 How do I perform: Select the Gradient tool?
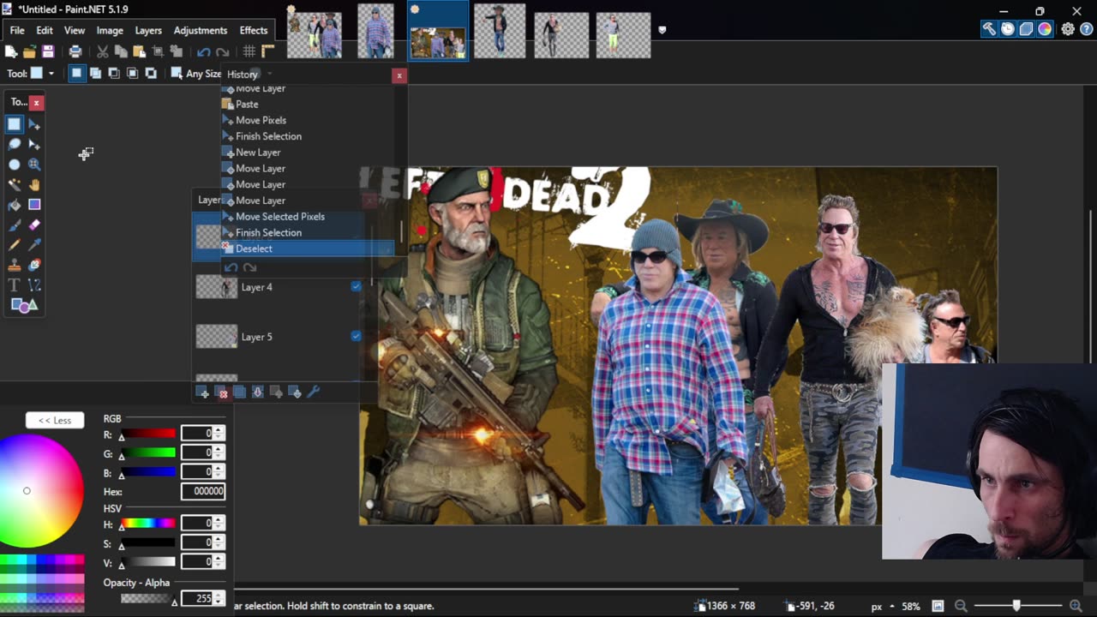click(34, 205)
